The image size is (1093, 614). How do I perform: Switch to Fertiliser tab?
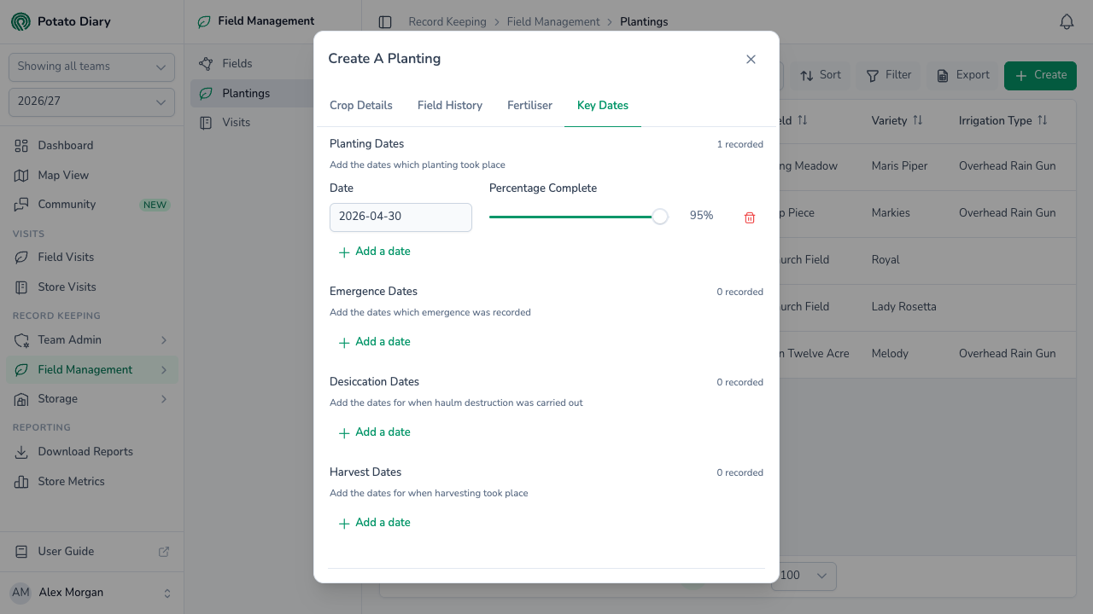coord(529,106)
